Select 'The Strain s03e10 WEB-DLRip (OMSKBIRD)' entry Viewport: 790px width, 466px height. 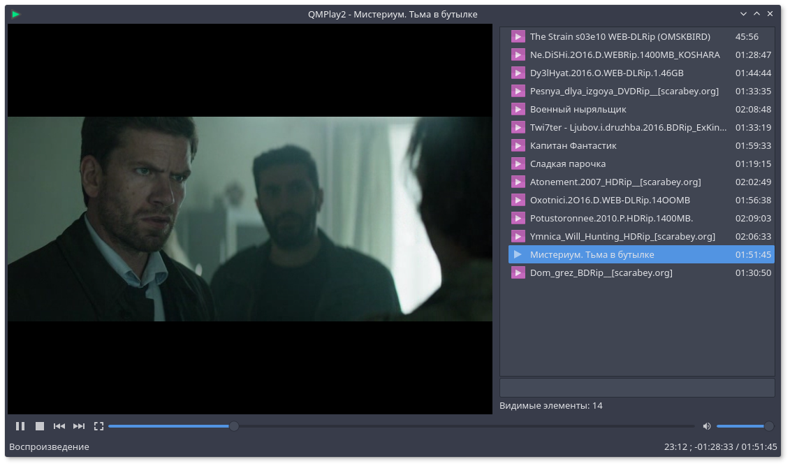[641, 37]
